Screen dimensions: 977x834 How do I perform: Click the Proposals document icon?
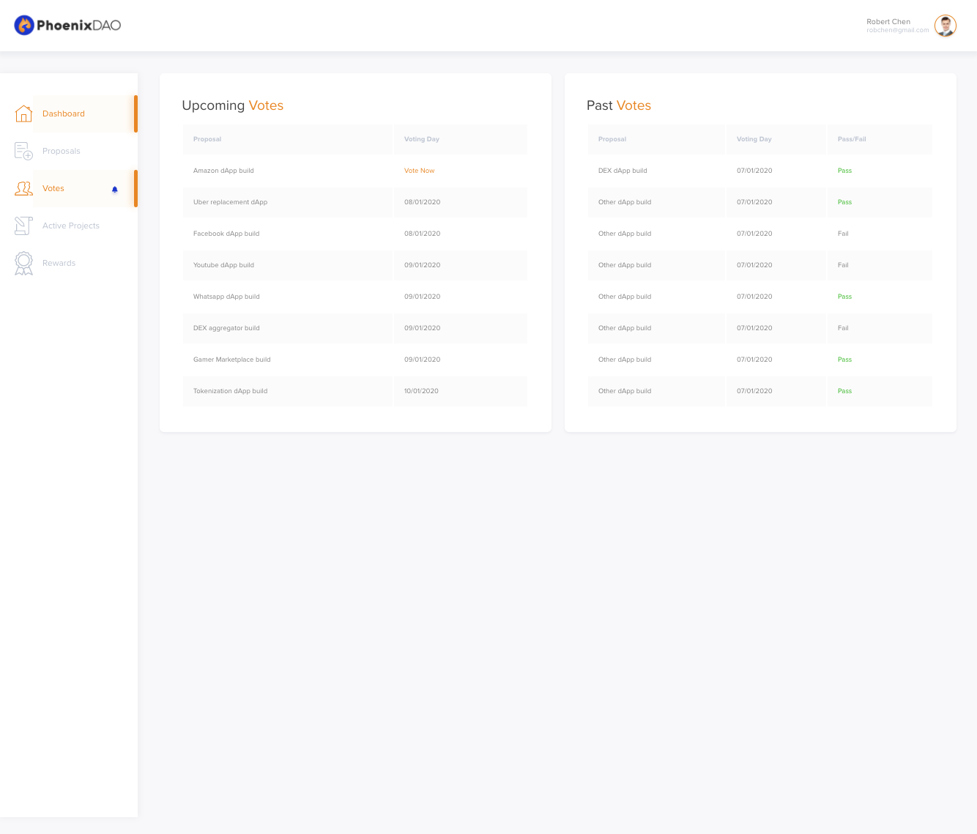(x=23, y=151)
